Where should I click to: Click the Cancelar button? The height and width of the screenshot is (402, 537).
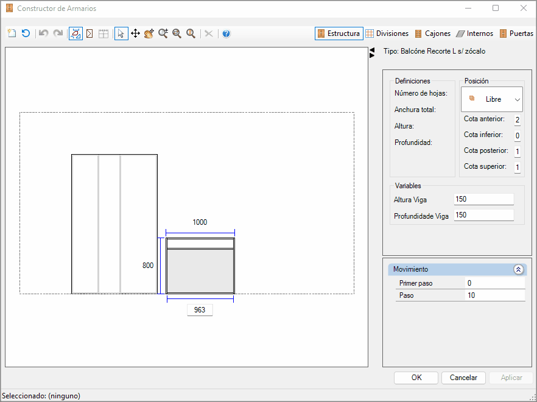(463, 378)
